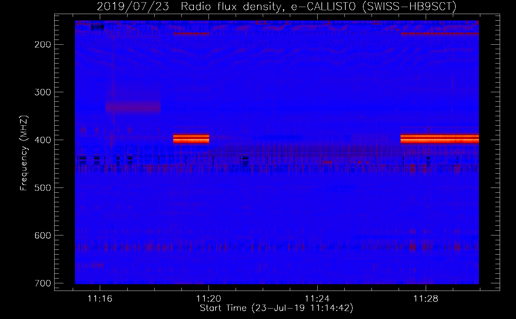
Task: Click the 11:24 time tick label
Action: pyautogui.click(x=317, y=299)
